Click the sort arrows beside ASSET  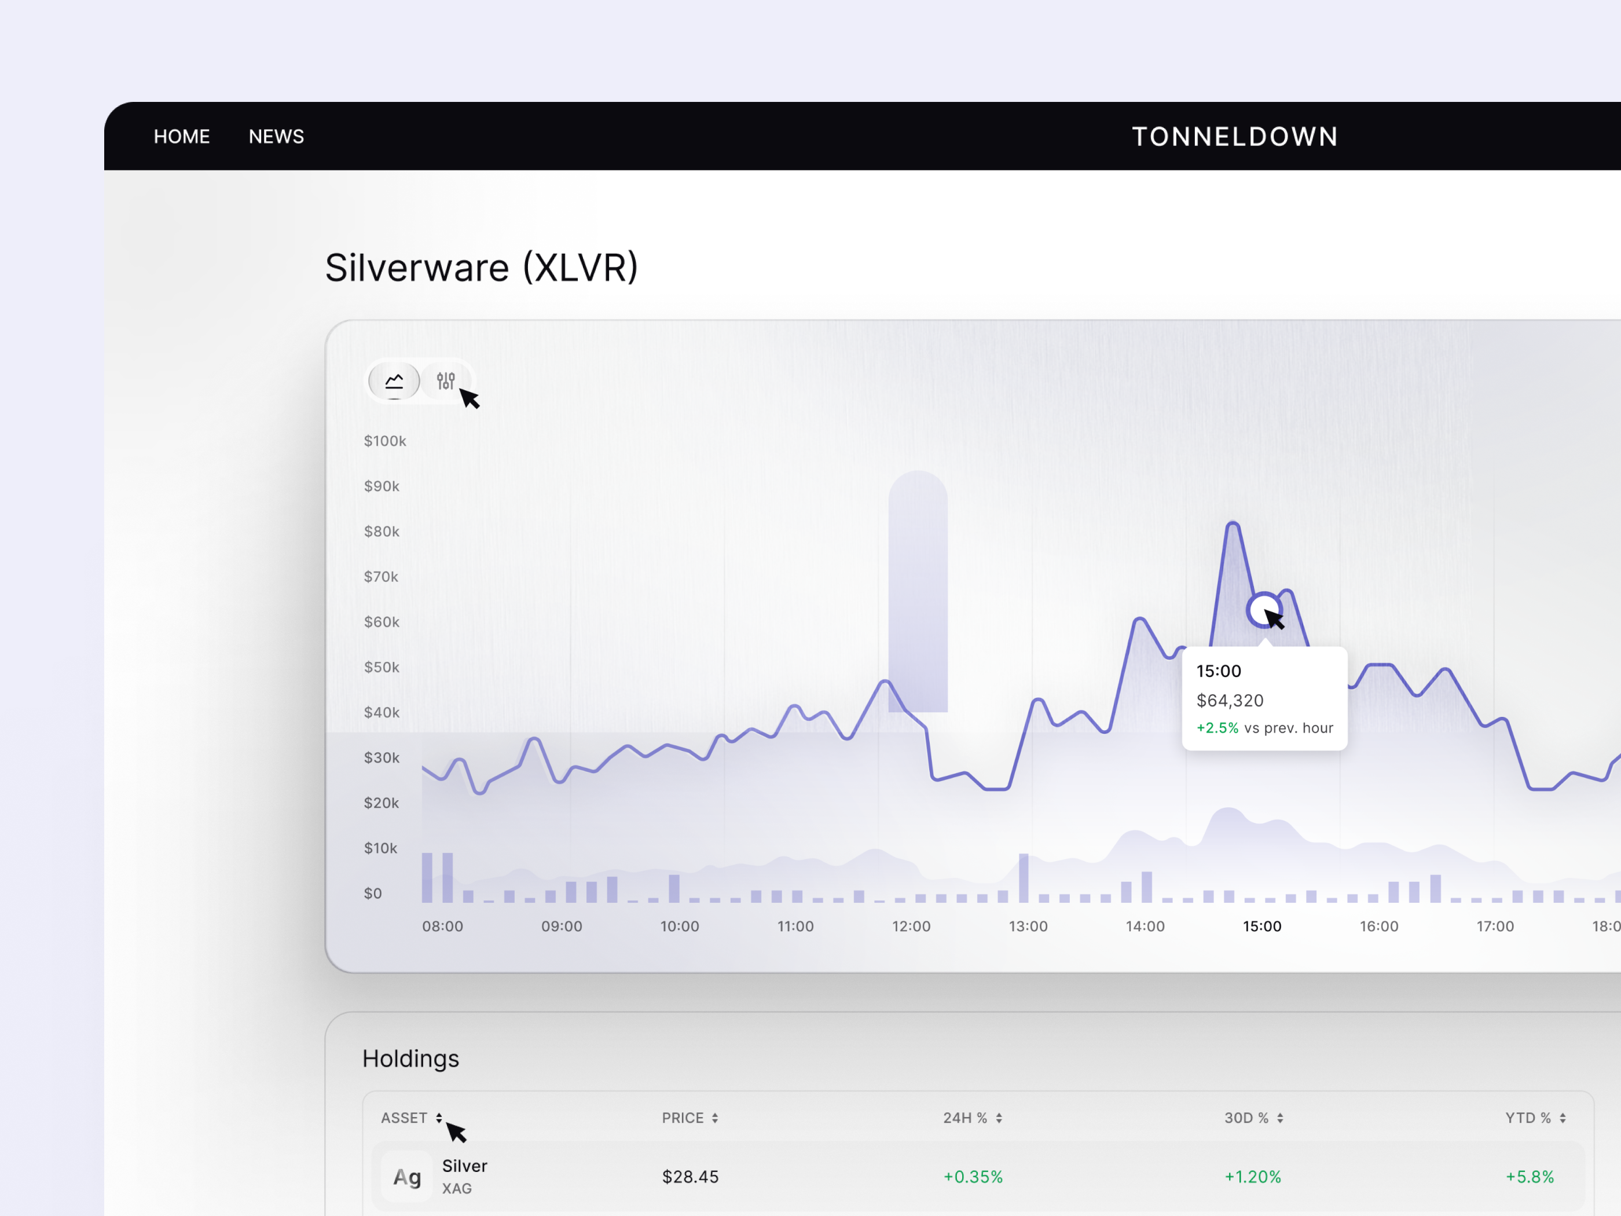pyautogui.click(x=439, y=1118)
